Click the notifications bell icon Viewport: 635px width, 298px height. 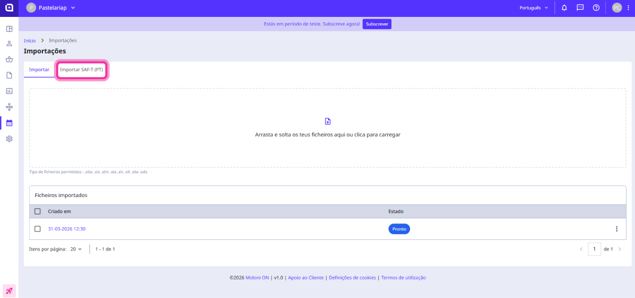(x=564, y=8)
